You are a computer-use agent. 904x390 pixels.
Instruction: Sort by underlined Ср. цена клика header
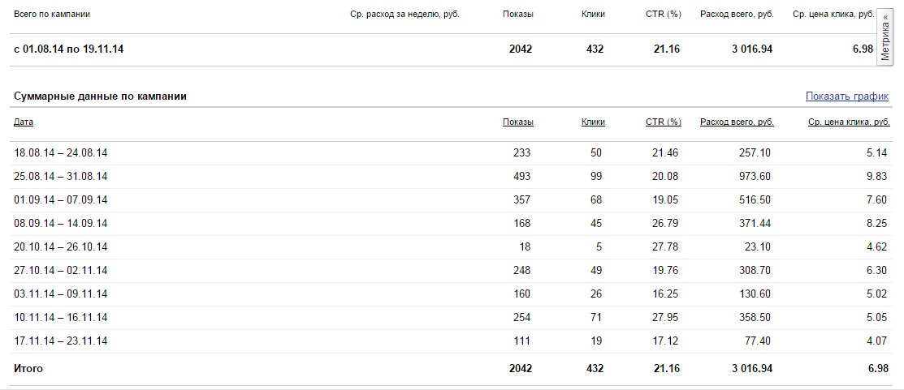click(x=849, y=122)
